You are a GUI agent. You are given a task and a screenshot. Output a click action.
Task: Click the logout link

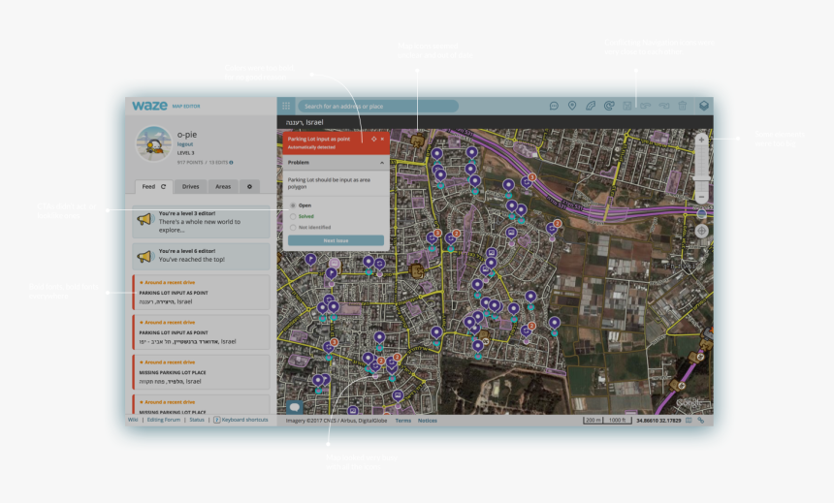pyautogui.click(x=185, y=144)
